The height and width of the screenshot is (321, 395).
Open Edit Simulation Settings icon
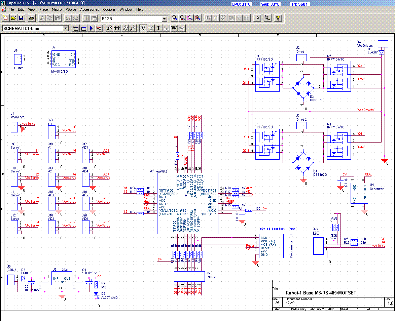[83, 29]
